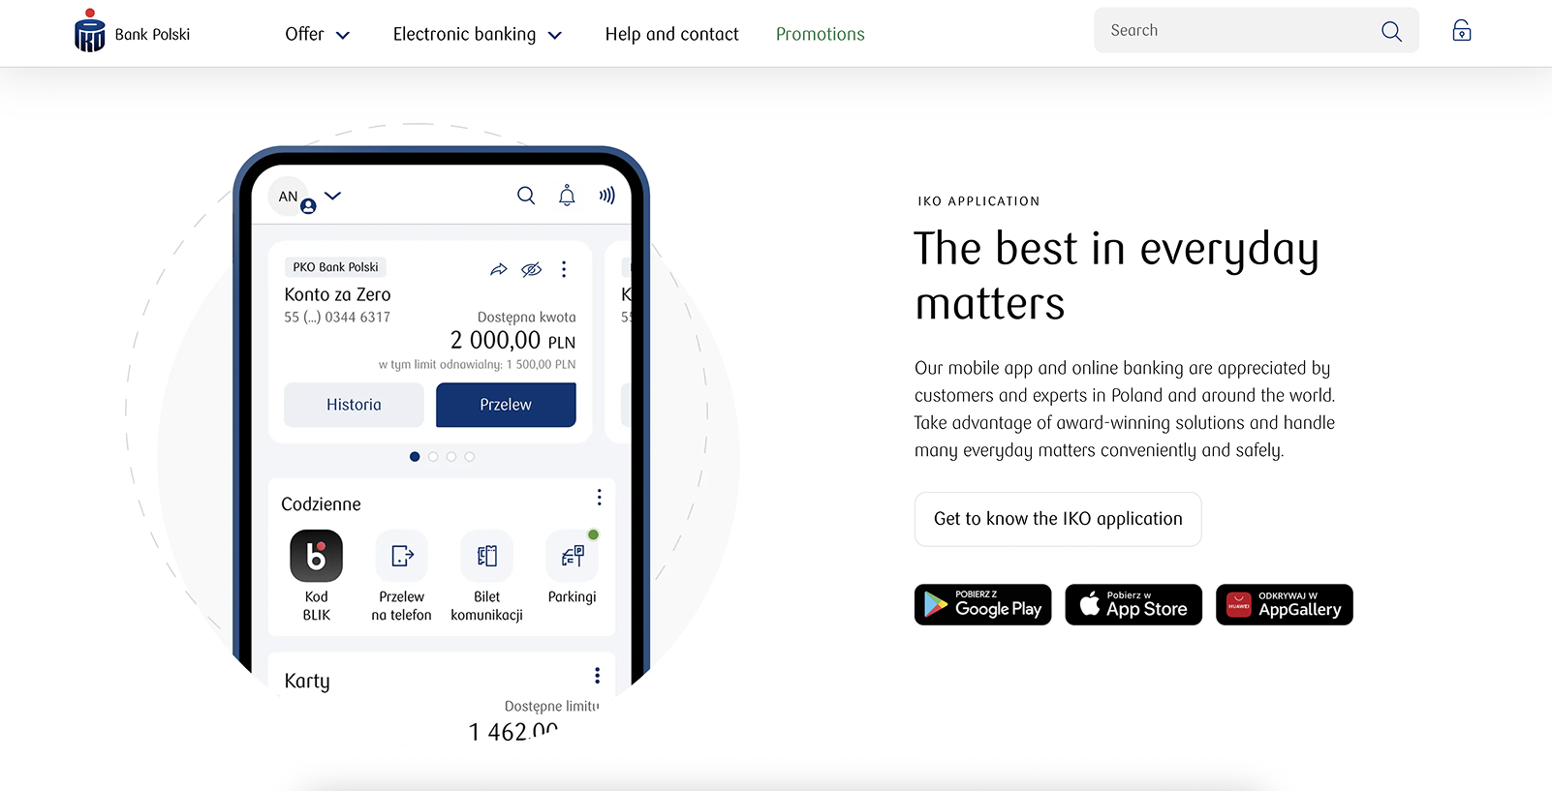Click Get to know the IKO application
The image size is (1552, 791).
(1058, 519)
